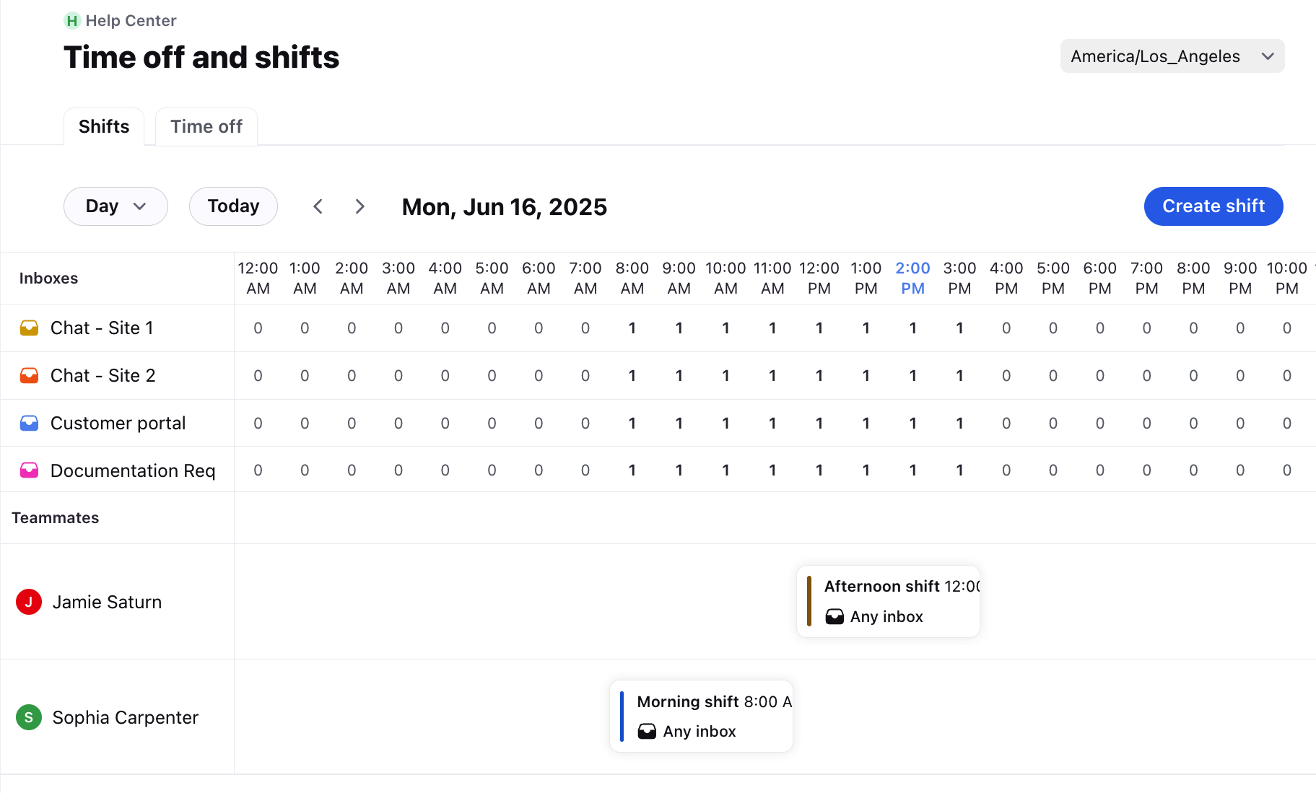Click the inbox icon in the Afternoon shift card
This screenshot has height=793, width=1316.
click(835, 616)
